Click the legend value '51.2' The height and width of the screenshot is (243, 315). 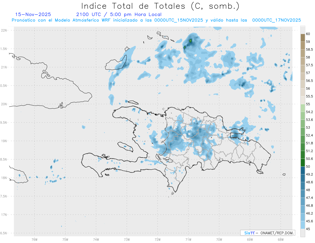pyautogui.click(x=310, y=151)
